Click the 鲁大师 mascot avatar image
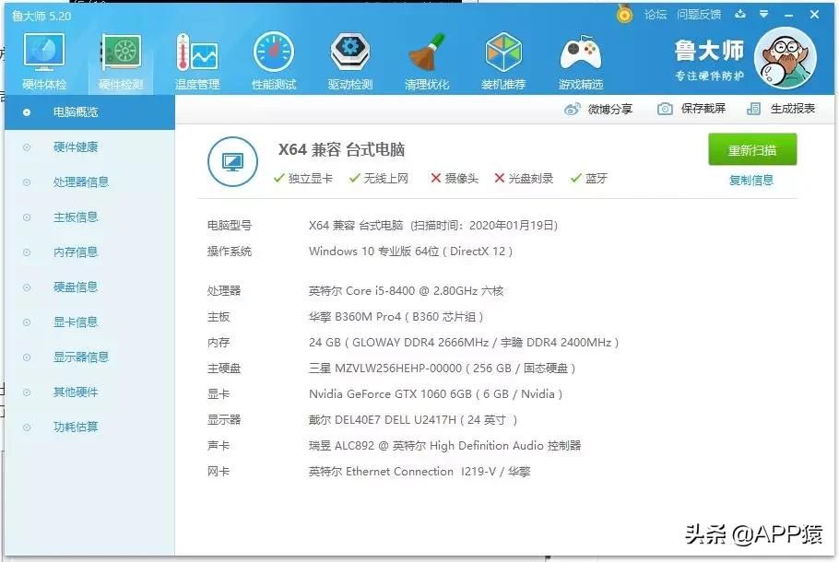The image size is (839, 562). (786, 57)
